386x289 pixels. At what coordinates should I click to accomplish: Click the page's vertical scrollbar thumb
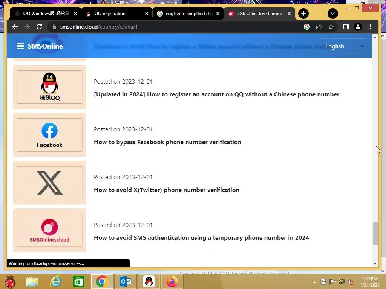coord(375,233)
